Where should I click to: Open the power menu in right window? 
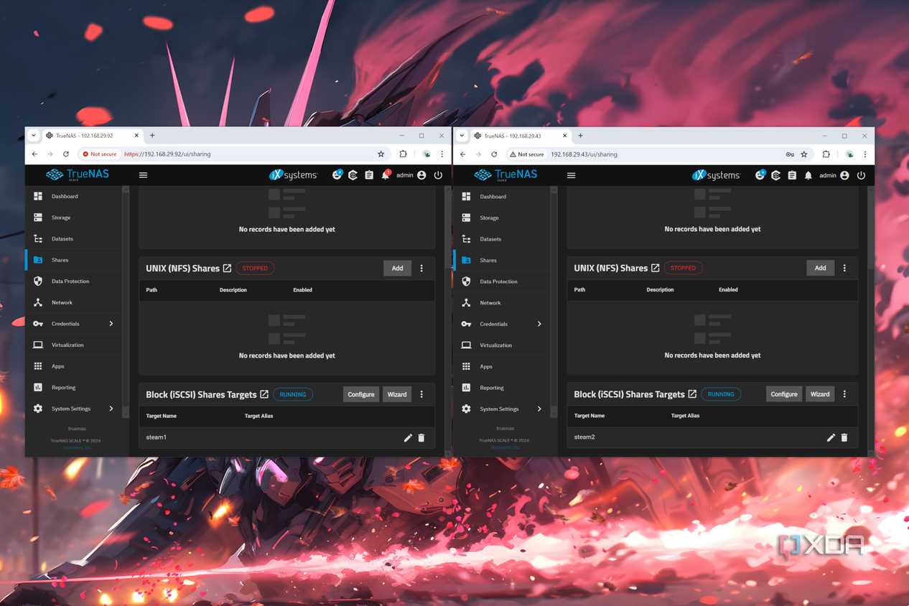pos(861,175)
